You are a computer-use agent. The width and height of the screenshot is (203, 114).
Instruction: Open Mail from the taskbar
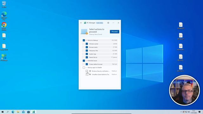[x=23, y=112]
